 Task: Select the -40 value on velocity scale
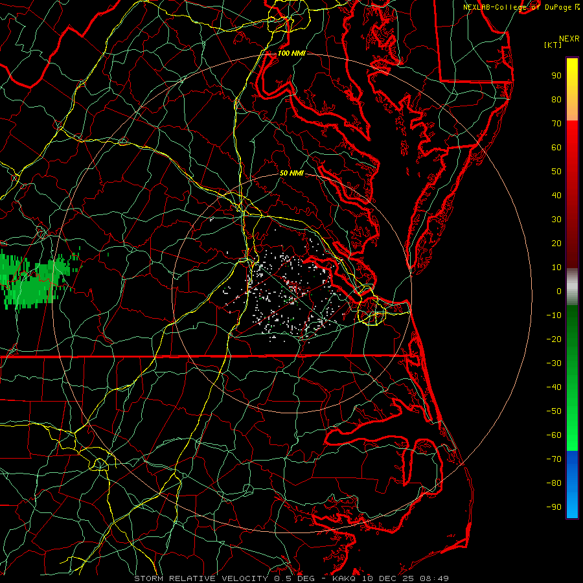[x=554, y=387]
